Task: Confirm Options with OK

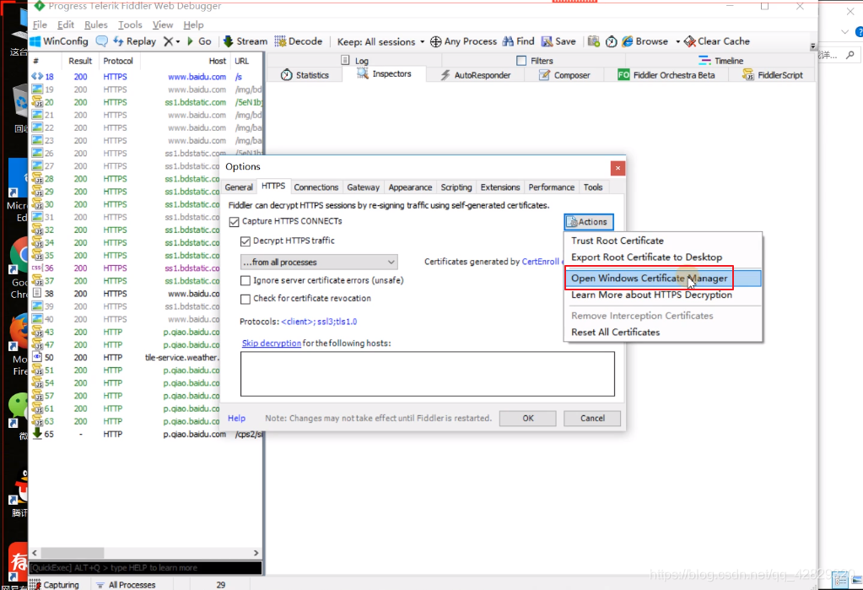Action: click(x=527, y=418)
